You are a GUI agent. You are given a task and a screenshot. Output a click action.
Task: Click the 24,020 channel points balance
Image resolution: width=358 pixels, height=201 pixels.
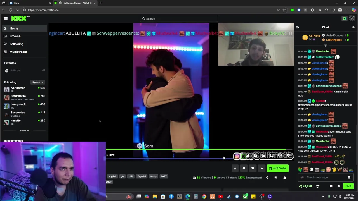click(305, 186)
